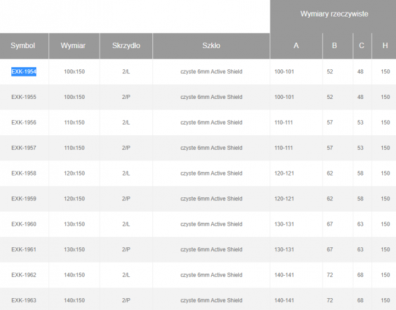This screenshot has width=396, height=310.
Task: Click 110x150 in the EXK-1956 row
Action: 74,123
